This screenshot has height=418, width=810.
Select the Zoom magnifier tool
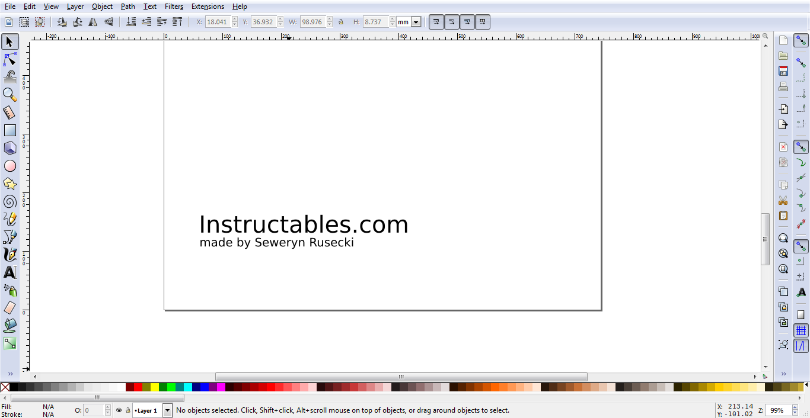(x=10, y=95)
